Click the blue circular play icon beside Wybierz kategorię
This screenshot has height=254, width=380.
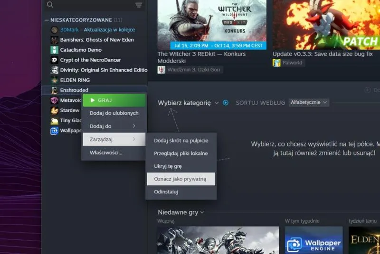pos(225,103)
